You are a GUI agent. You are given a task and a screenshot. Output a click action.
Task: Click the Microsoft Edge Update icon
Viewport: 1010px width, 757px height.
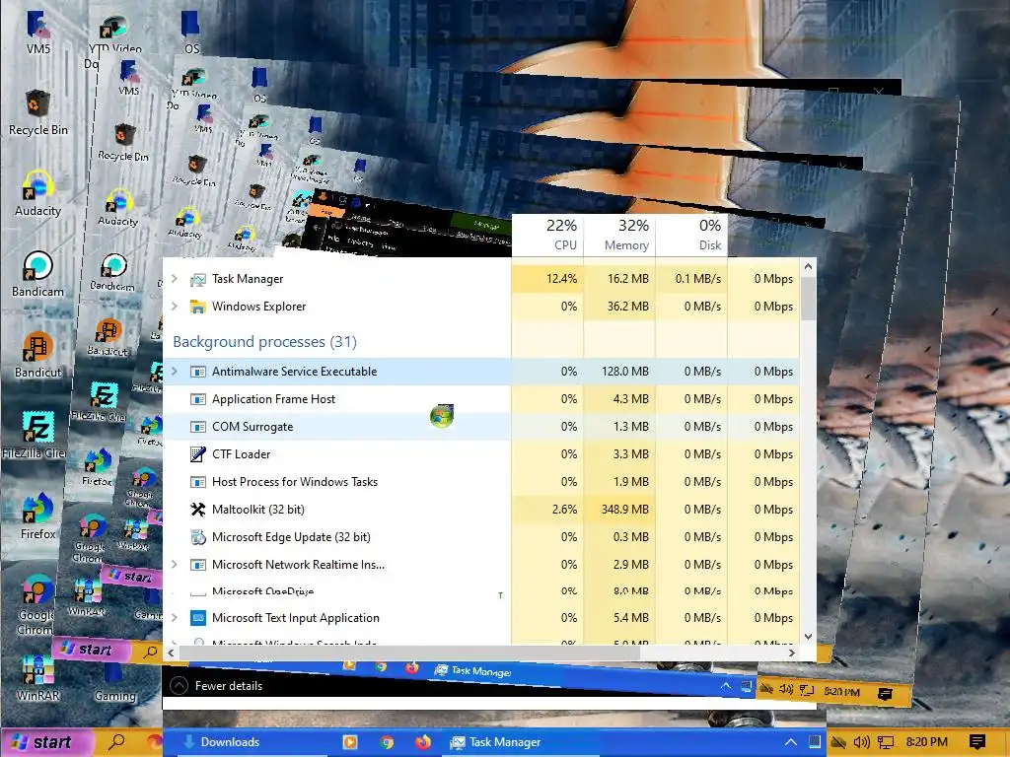pyautogui.click(x=197, y=537)
